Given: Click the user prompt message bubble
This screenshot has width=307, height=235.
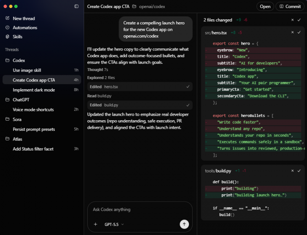Looking at the screenshot, I should click(x=156, y=29).
